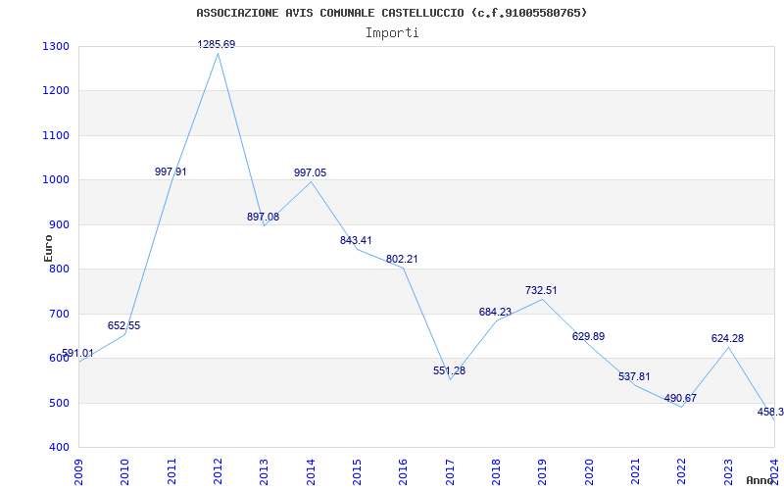Viewport: 784px width, 490px height.
Task: Click the 1300 y-axis tick label
Action: pos(57,46)
